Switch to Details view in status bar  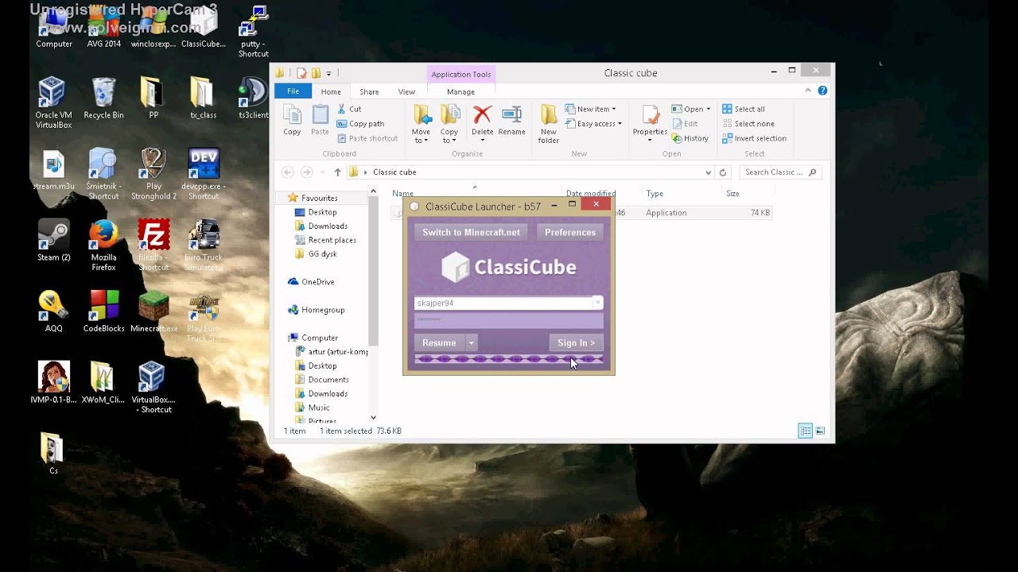(x=806, y=431)
